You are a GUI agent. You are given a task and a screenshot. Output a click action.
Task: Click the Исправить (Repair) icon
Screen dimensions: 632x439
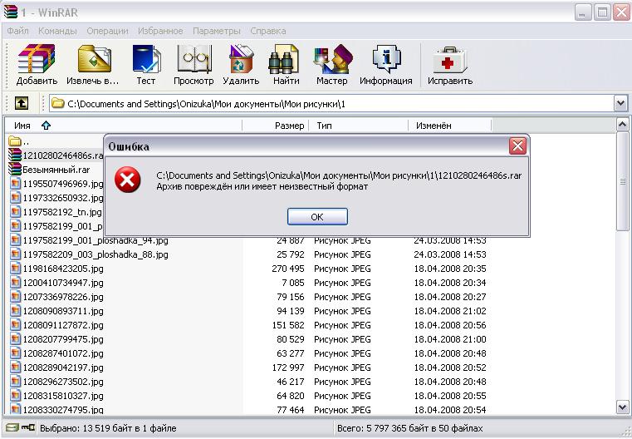pyautogui.click(x=449, y=59)
